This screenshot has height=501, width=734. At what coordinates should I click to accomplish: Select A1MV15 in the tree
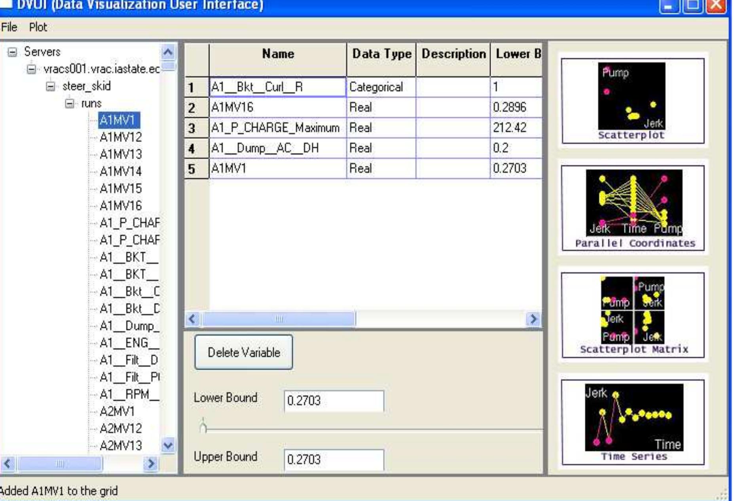pos(121,189)
